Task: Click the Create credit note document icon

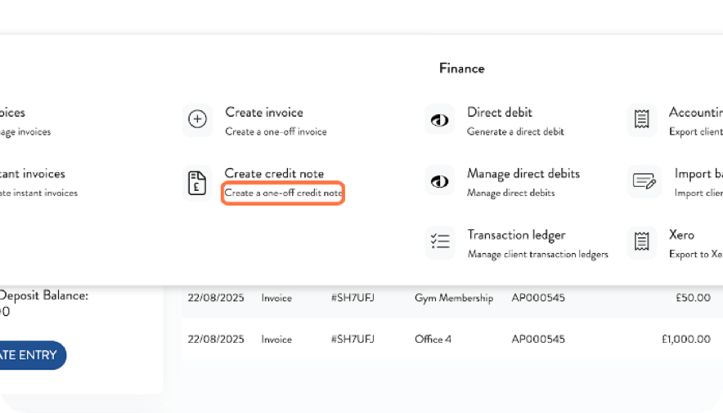Action: pyautogui.click(x=197, y=182)
